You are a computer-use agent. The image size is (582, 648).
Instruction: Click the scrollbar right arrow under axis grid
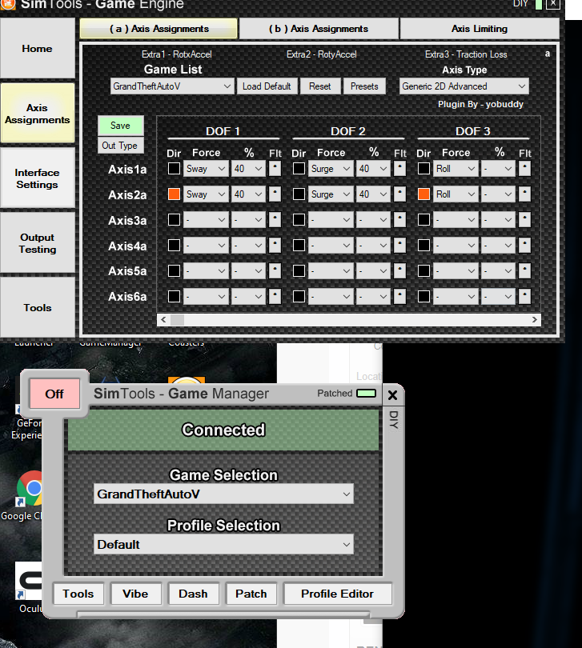535,319
